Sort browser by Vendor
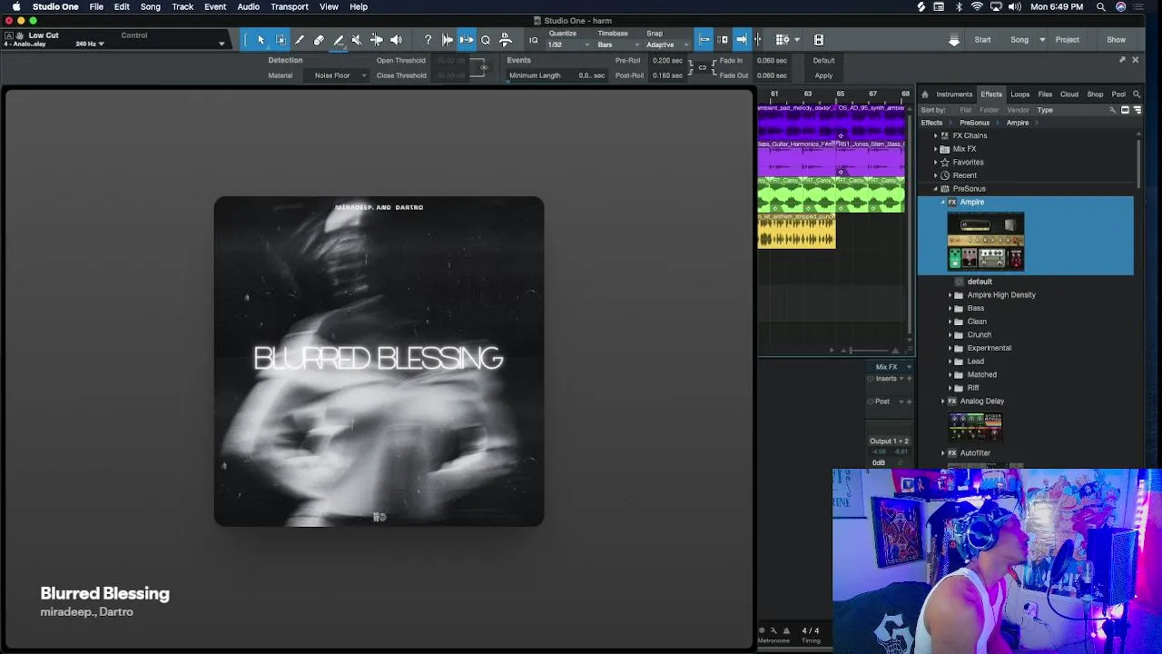The height and width of the screenshot is (654, 1162). tap(1018, 110)
